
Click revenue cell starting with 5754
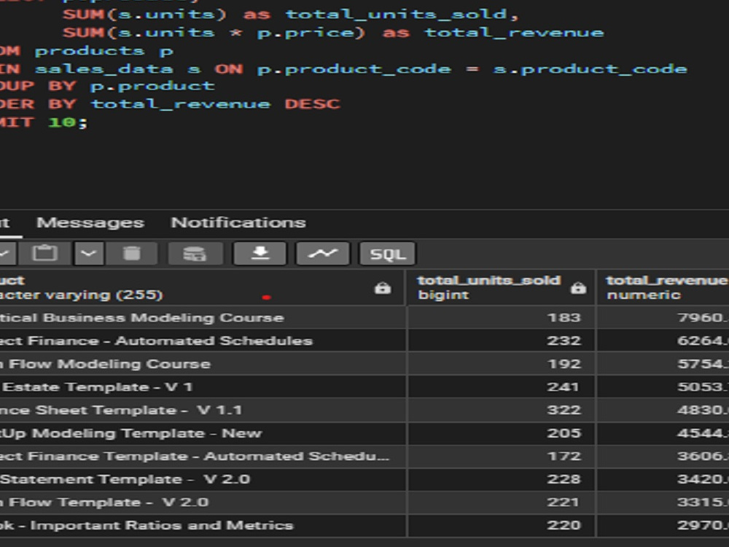click(x=663, y=364)
